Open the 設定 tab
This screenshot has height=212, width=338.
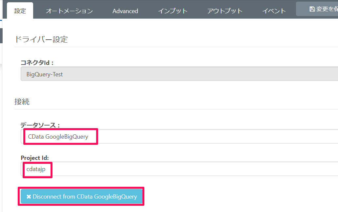20,11
